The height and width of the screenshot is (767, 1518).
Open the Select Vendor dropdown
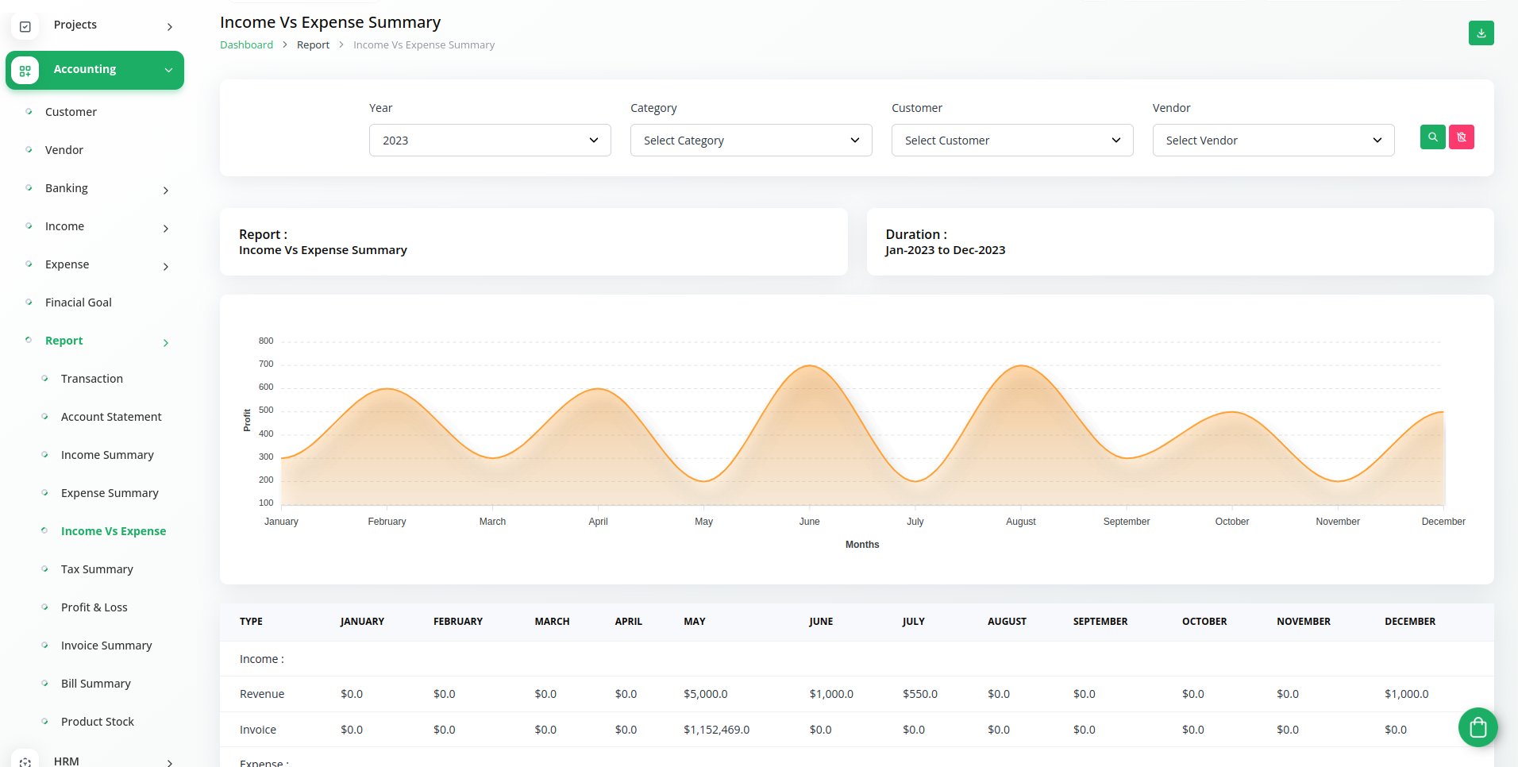point(1273,141)
